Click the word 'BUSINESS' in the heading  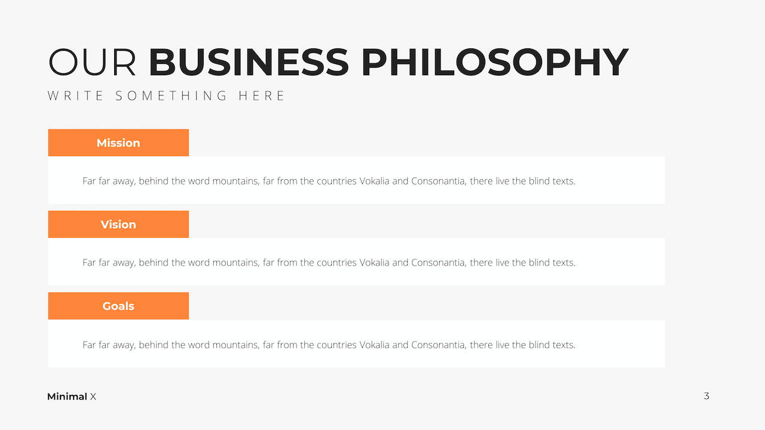(x=249, y=62)
